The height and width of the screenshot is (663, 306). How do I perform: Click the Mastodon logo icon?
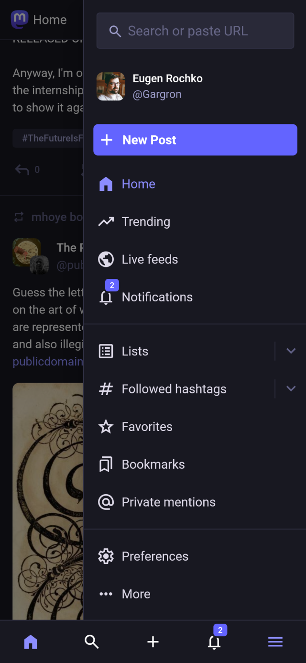click(x=20, y=20)
